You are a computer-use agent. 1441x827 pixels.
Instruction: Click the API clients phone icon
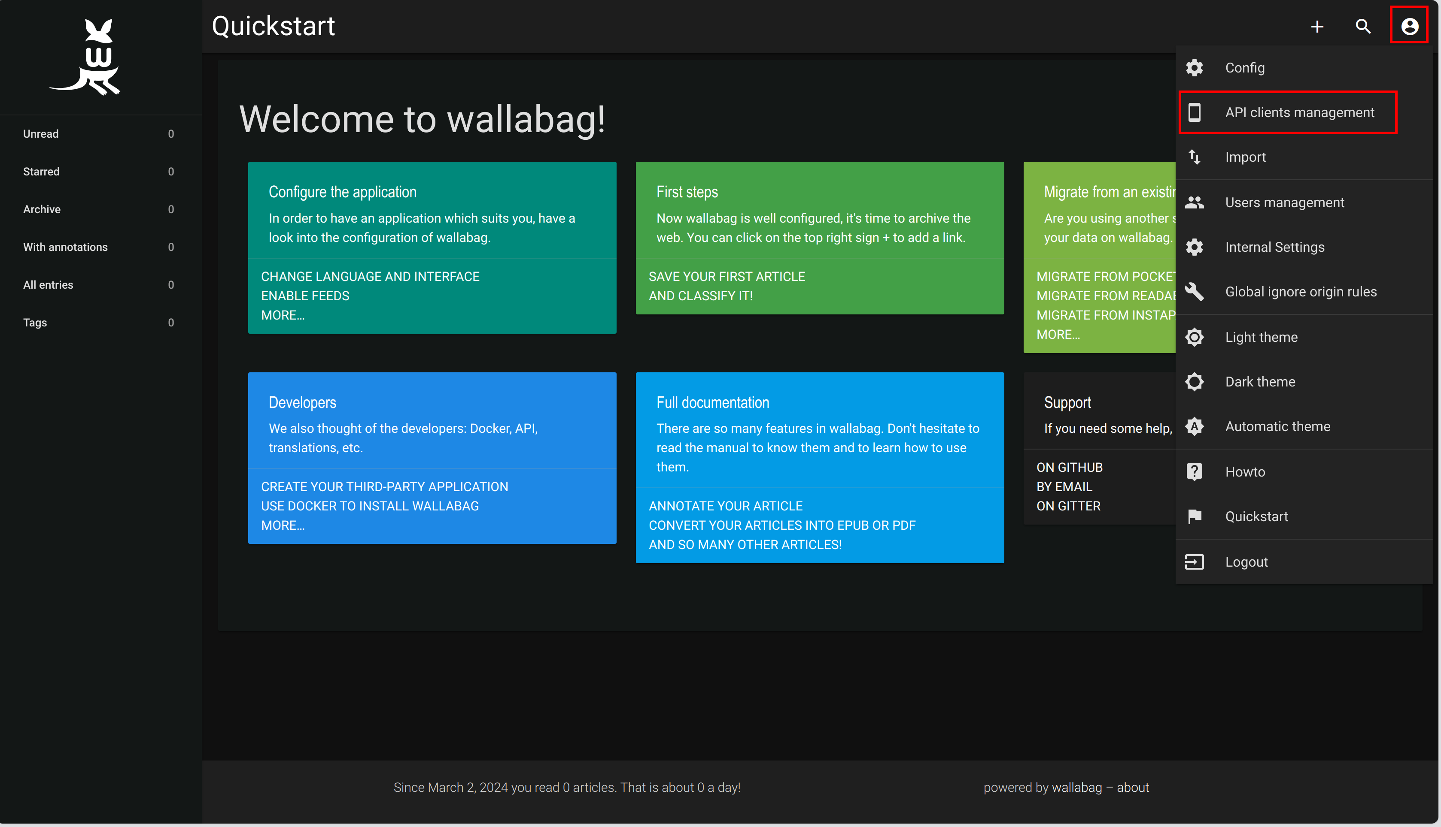click(1194, 112)
